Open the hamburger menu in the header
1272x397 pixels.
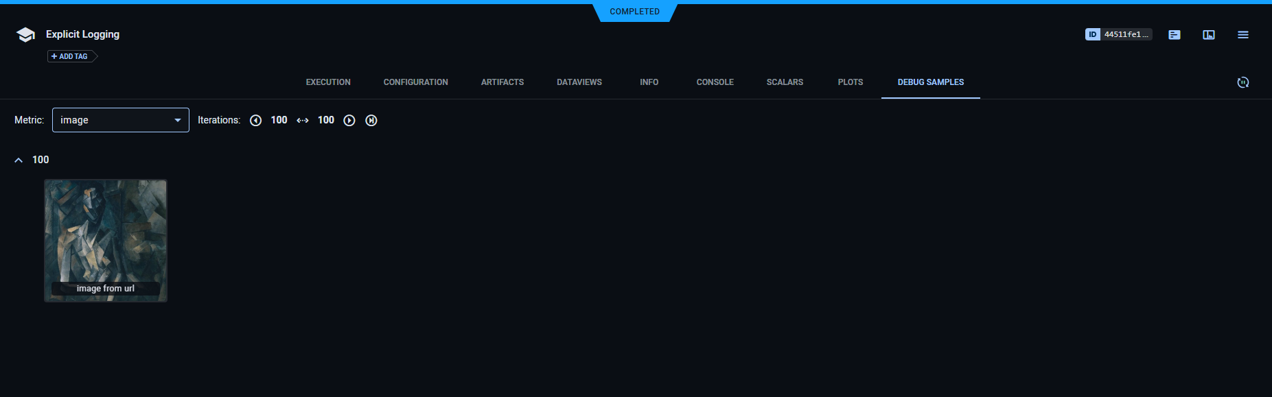tap(1242, 35)
